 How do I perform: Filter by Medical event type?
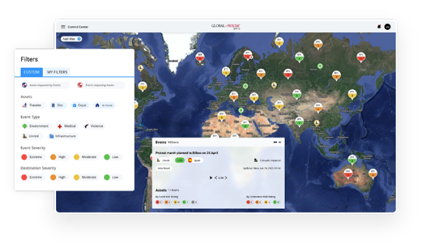(67, 126)
